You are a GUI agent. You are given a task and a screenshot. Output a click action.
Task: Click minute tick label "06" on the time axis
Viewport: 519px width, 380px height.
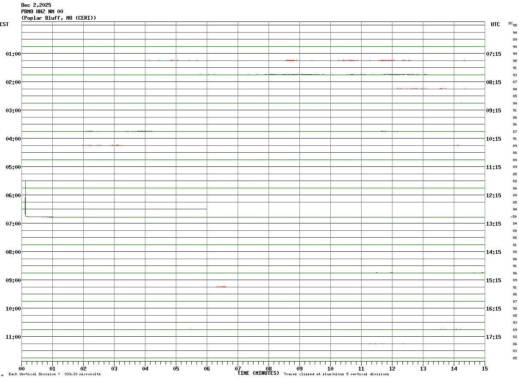[x=207, y=368]
